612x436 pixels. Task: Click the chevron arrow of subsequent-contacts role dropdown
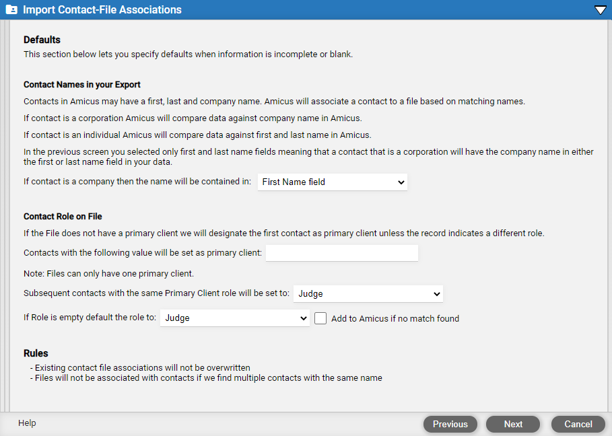(437, 294)
